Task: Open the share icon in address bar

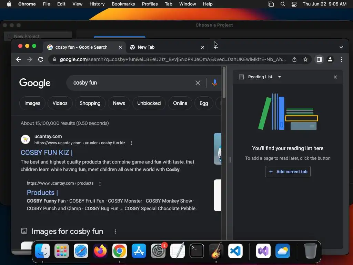Action: point(294,59)
